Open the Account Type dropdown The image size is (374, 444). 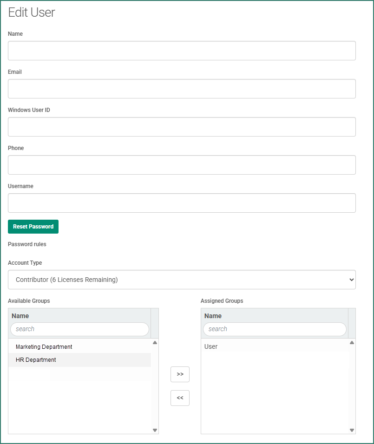182,280
